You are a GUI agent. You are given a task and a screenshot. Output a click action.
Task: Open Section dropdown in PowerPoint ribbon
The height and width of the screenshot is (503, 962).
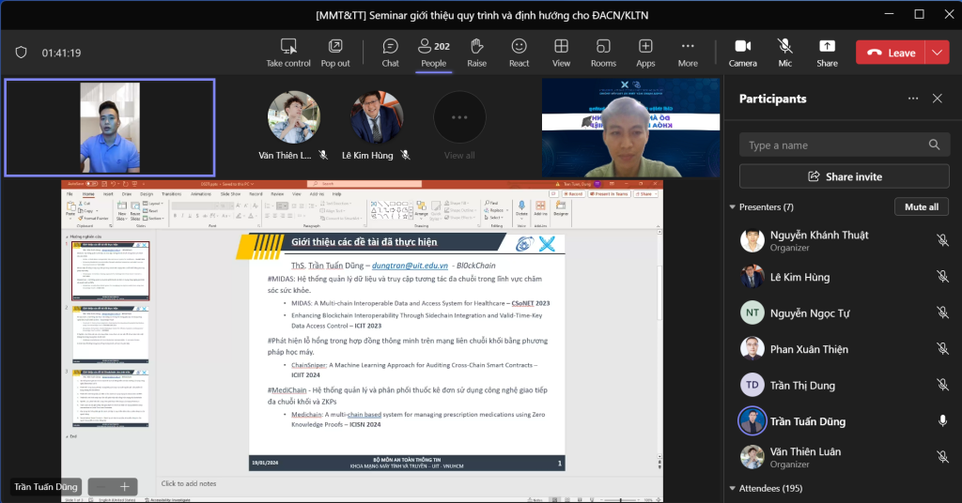pos(153,218)
